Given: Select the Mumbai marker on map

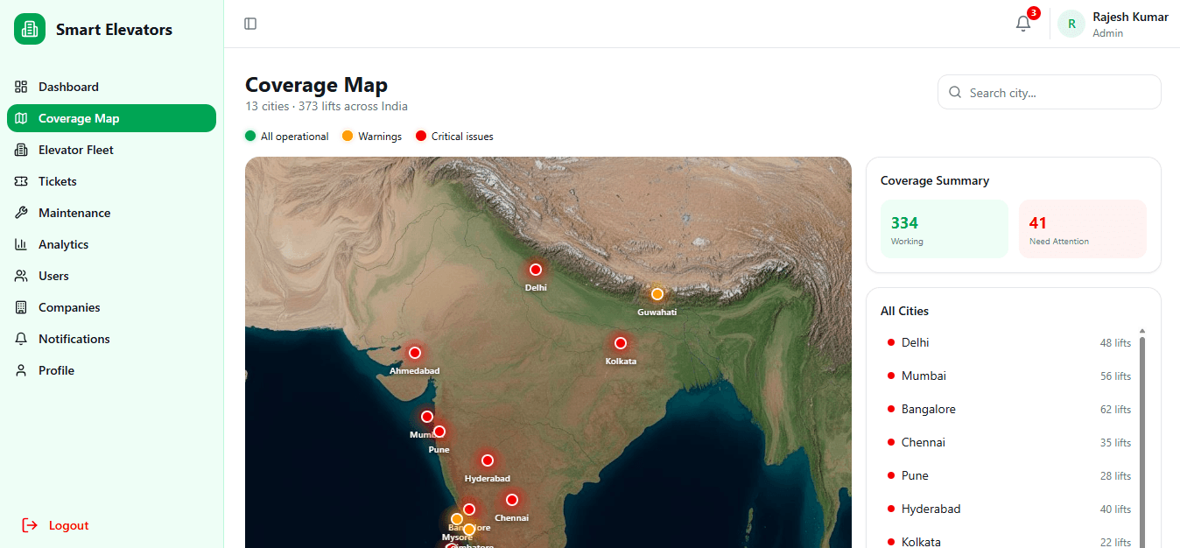Looking at the screenshot, I should [427, 417].
